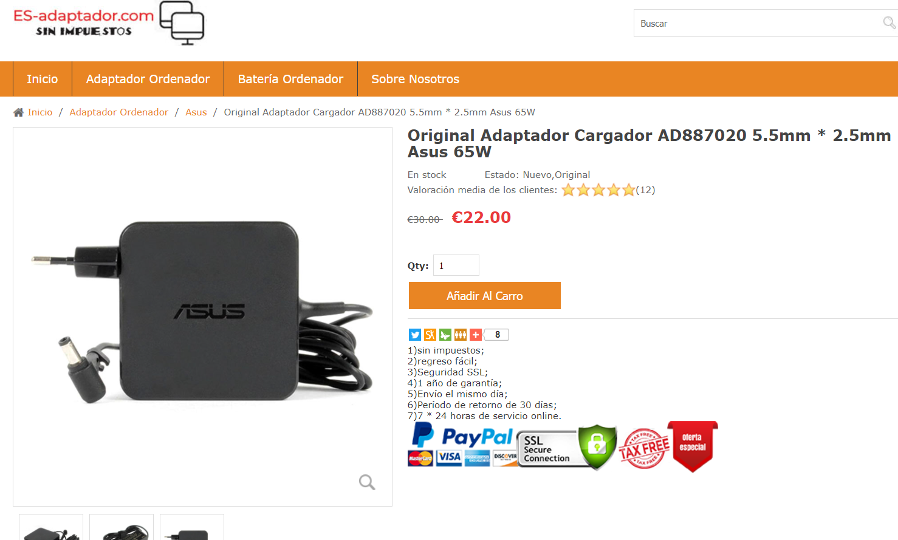Click the home icon in breadcrumb
The image size is (898, 540).
point(18,112)
